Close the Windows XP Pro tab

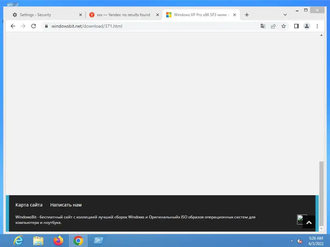(235, 15)
